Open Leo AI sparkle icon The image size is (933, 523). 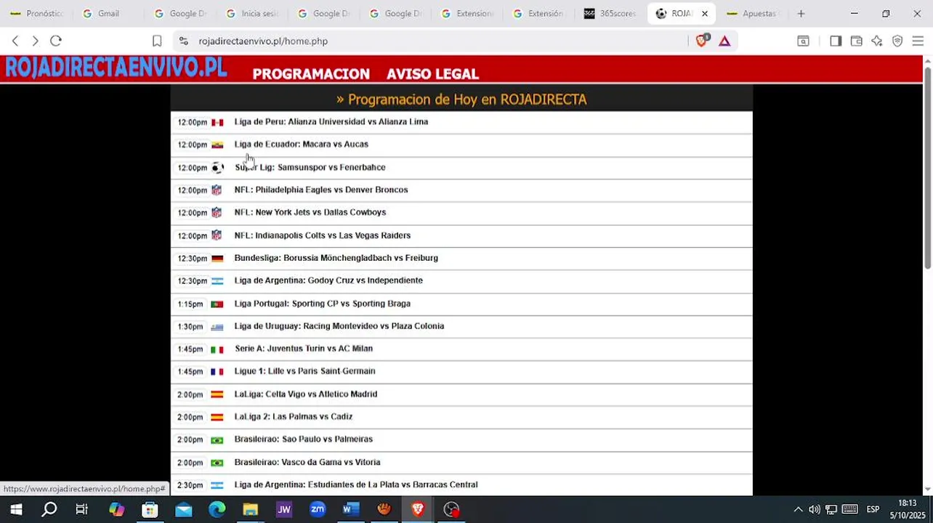[877, 41]
